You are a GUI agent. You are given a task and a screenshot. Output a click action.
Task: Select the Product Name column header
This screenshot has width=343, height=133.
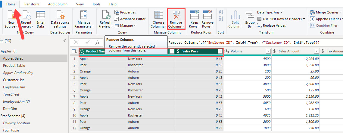pos(103,51)
